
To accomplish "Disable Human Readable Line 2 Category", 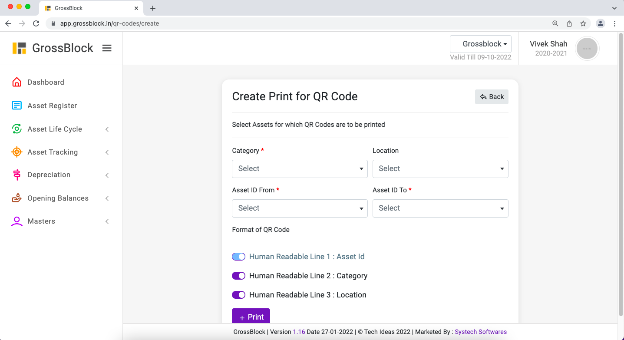I will [238, 276].
